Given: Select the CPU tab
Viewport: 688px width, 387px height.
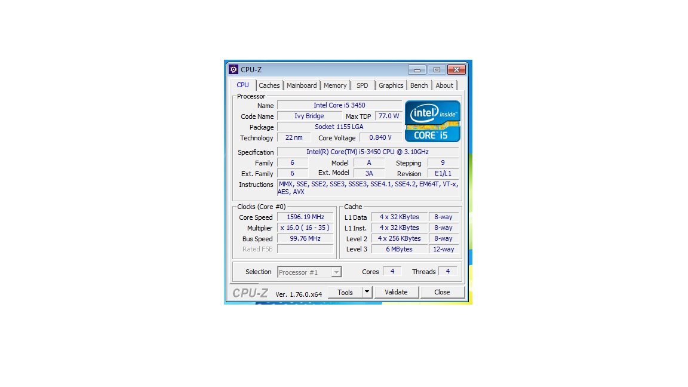Looking at the screenshot, I should click(x=242, y=85).
